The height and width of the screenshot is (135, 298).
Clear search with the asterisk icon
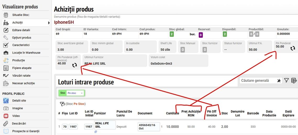click(x=279, y=81)
